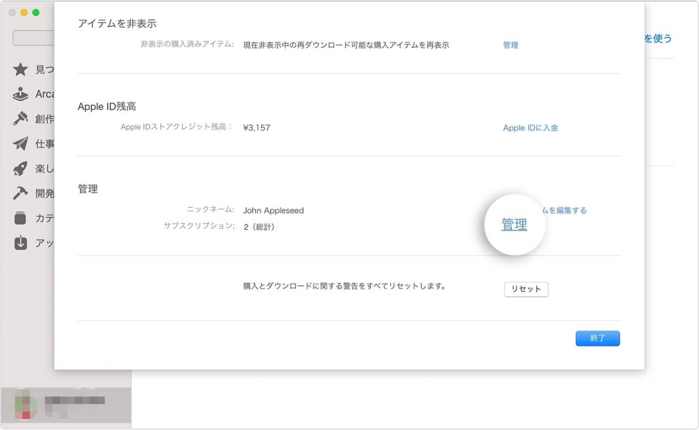Viewport: 699px width, 430px height.
Task: Click the を使う link in background window
Action: pyautogui.click(x=658, y=39)
